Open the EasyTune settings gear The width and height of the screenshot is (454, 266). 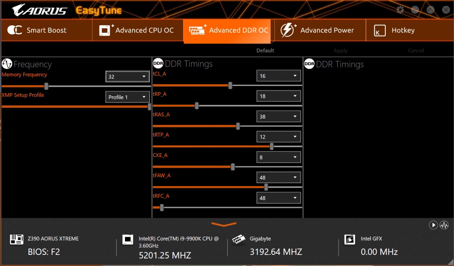(x=400, y=10)
